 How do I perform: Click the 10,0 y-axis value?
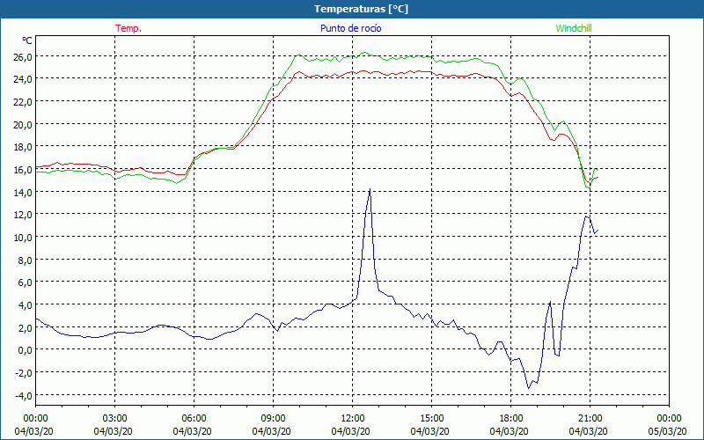pos(23,237)
